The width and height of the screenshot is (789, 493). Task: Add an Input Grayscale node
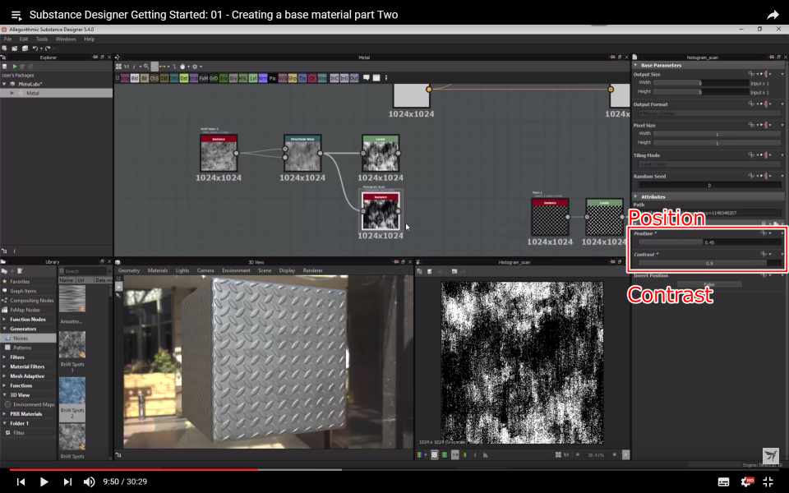tap(344, 78)
